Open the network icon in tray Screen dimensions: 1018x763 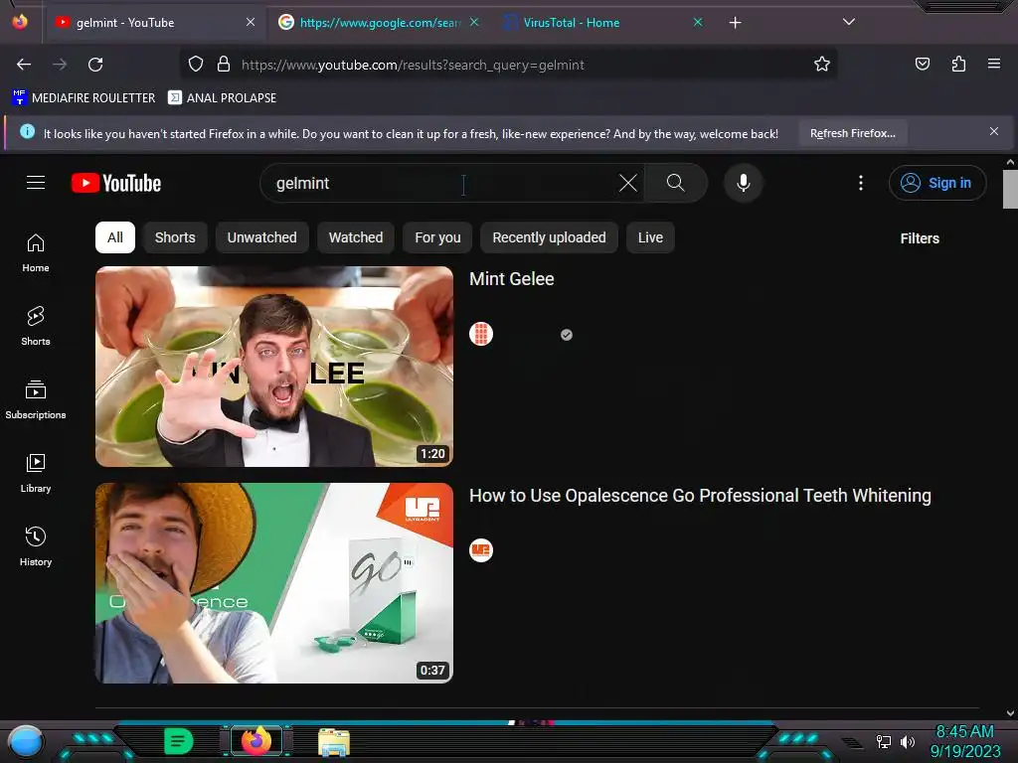(884, 741)
